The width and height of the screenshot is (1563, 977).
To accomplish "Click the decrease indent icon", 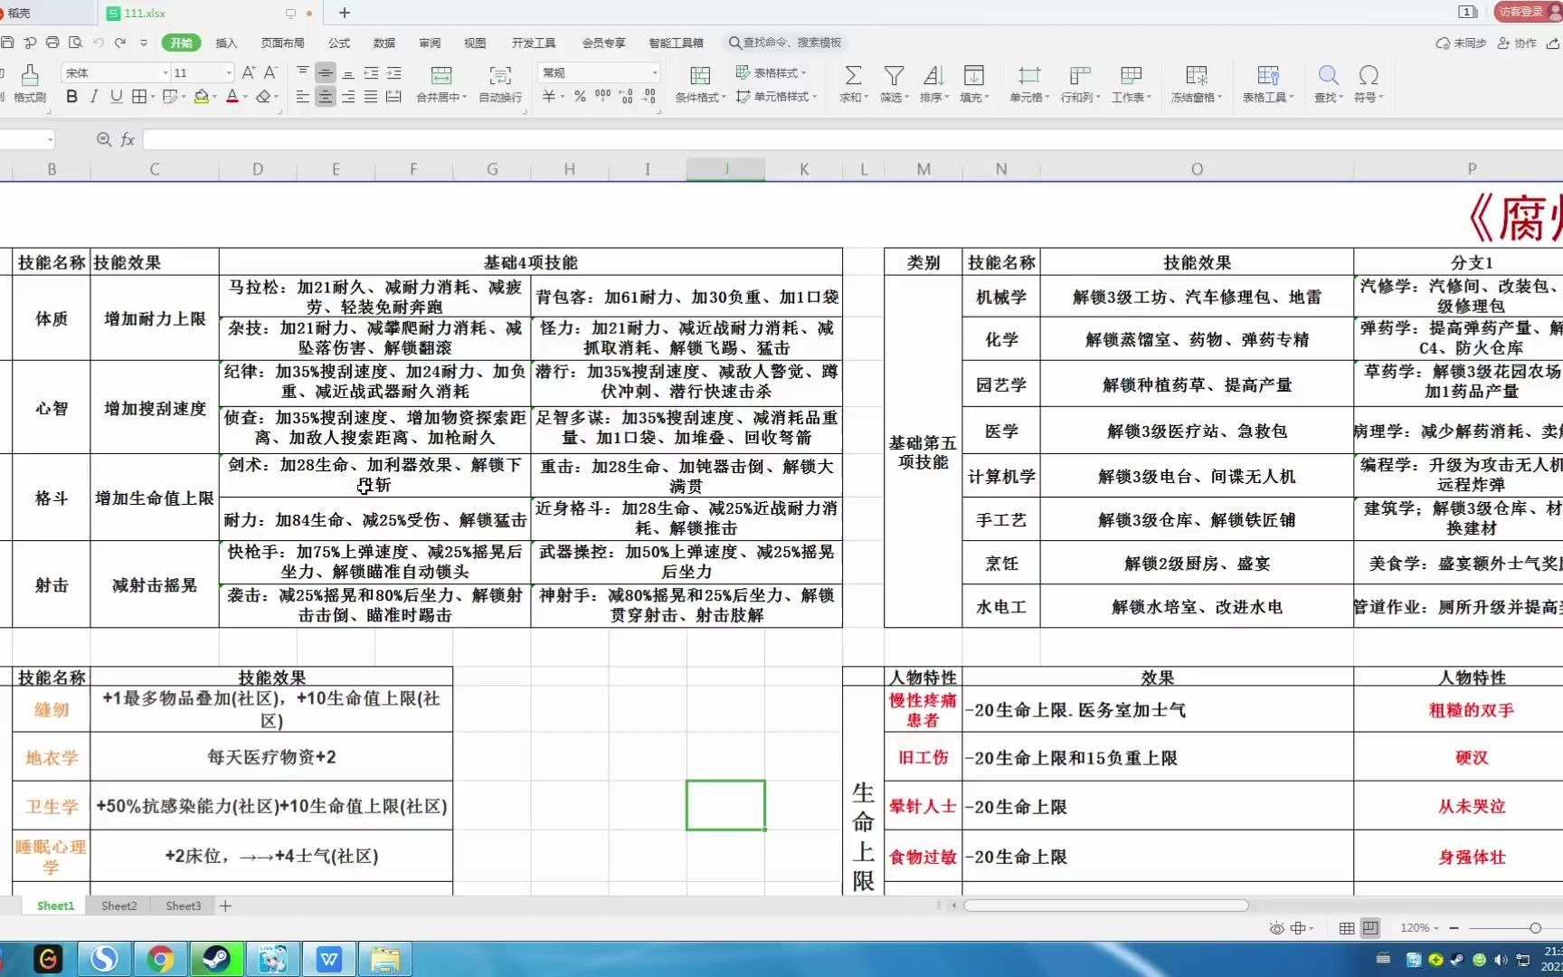I will [x=371, y=72].
